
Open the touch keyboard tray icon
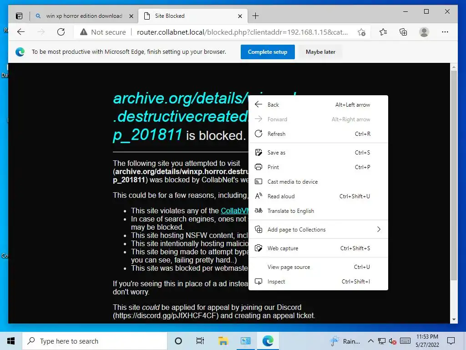coord(405,341)
